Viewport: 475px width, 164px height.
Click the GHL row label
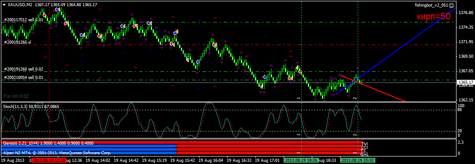[365, 155]
